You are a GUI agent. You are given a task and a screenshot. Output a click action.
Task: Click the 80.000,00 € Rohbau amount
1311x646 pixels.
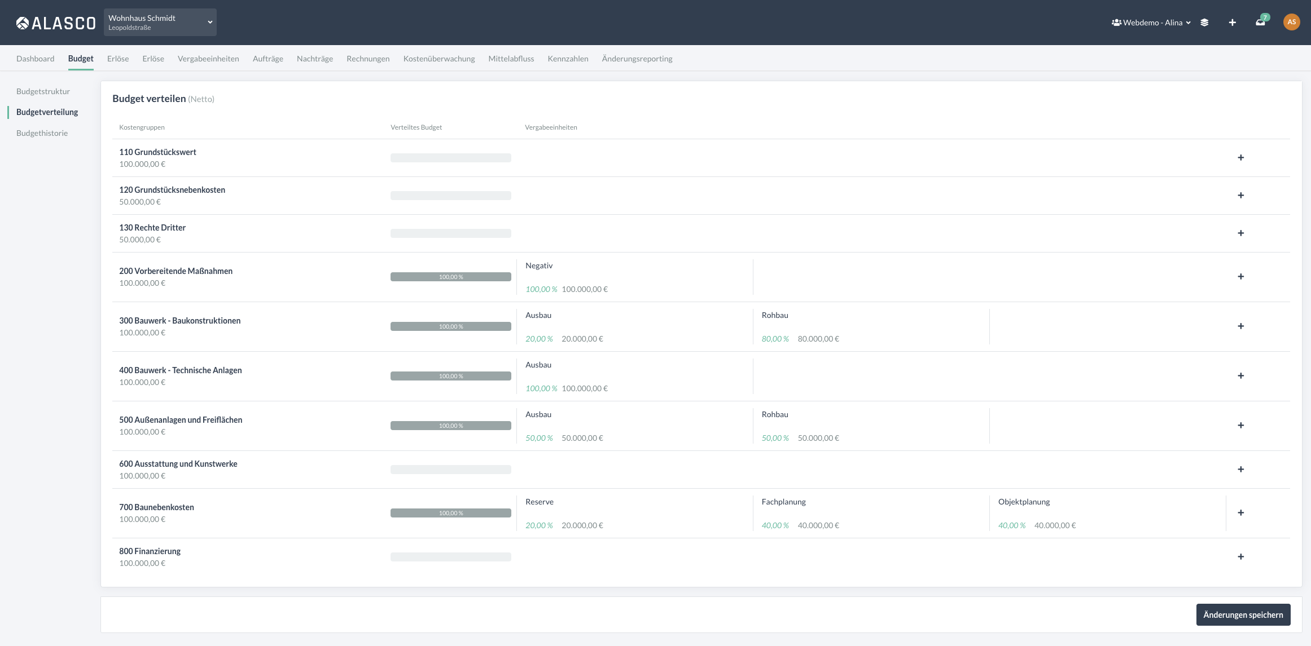click(x=818, y=339)
